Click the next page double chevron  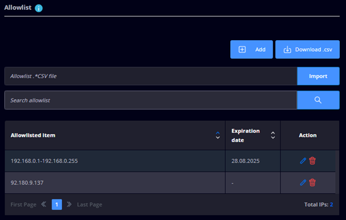tap(69, 204)
